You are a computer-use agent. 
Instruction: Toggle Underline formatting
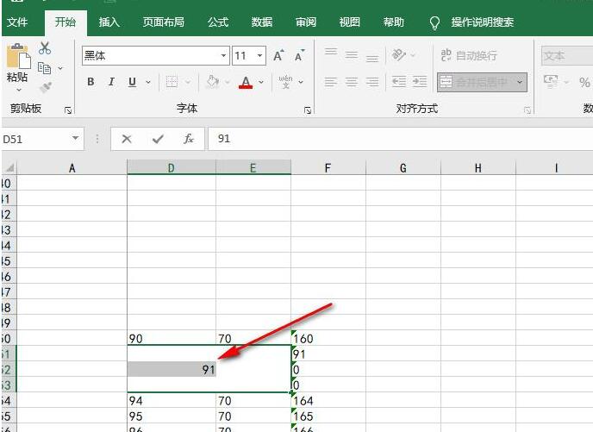point(132,82)
